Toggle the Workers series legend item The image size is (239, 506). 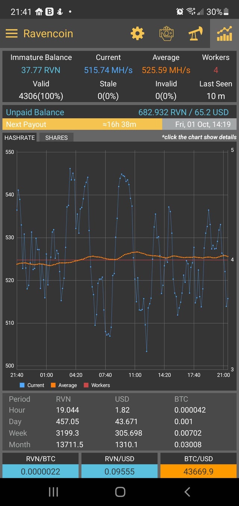pyautogui.click(x=97, y=385)
